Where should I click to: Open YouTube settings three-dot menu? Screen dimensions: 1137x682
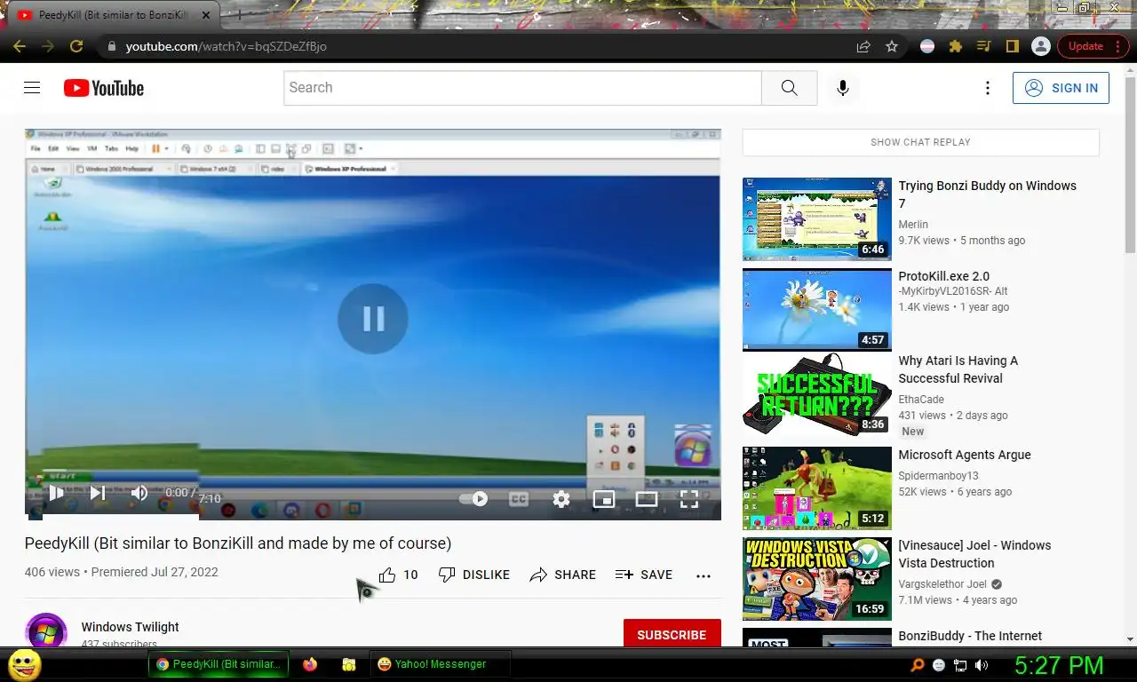pyautogui.click(x=987, y=88)
